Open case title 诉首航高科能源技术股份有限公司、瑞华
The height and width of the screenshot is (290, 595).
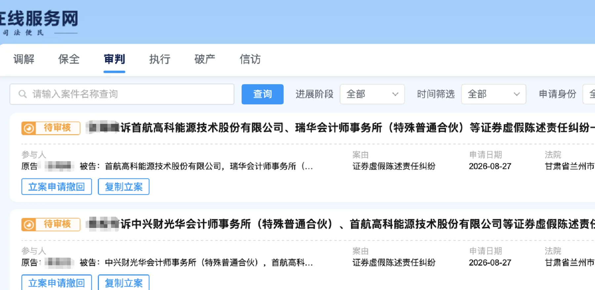coord(358,127)
